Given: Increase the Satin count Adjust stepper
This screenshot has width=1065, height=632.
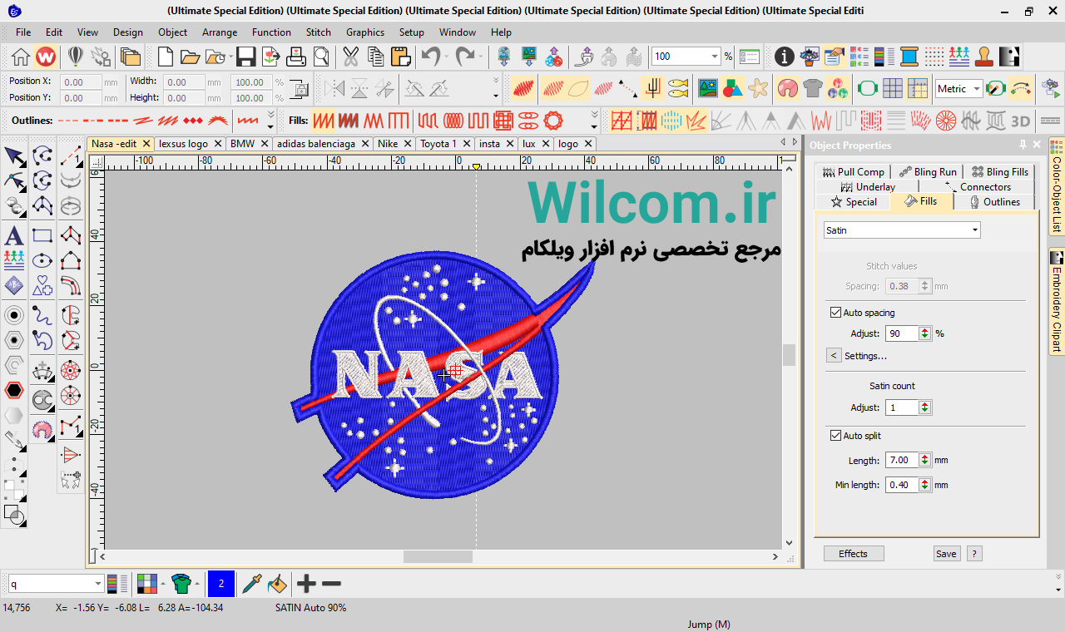Looking at the screenshot, I should pyautogui.click(x=924, y=404).
